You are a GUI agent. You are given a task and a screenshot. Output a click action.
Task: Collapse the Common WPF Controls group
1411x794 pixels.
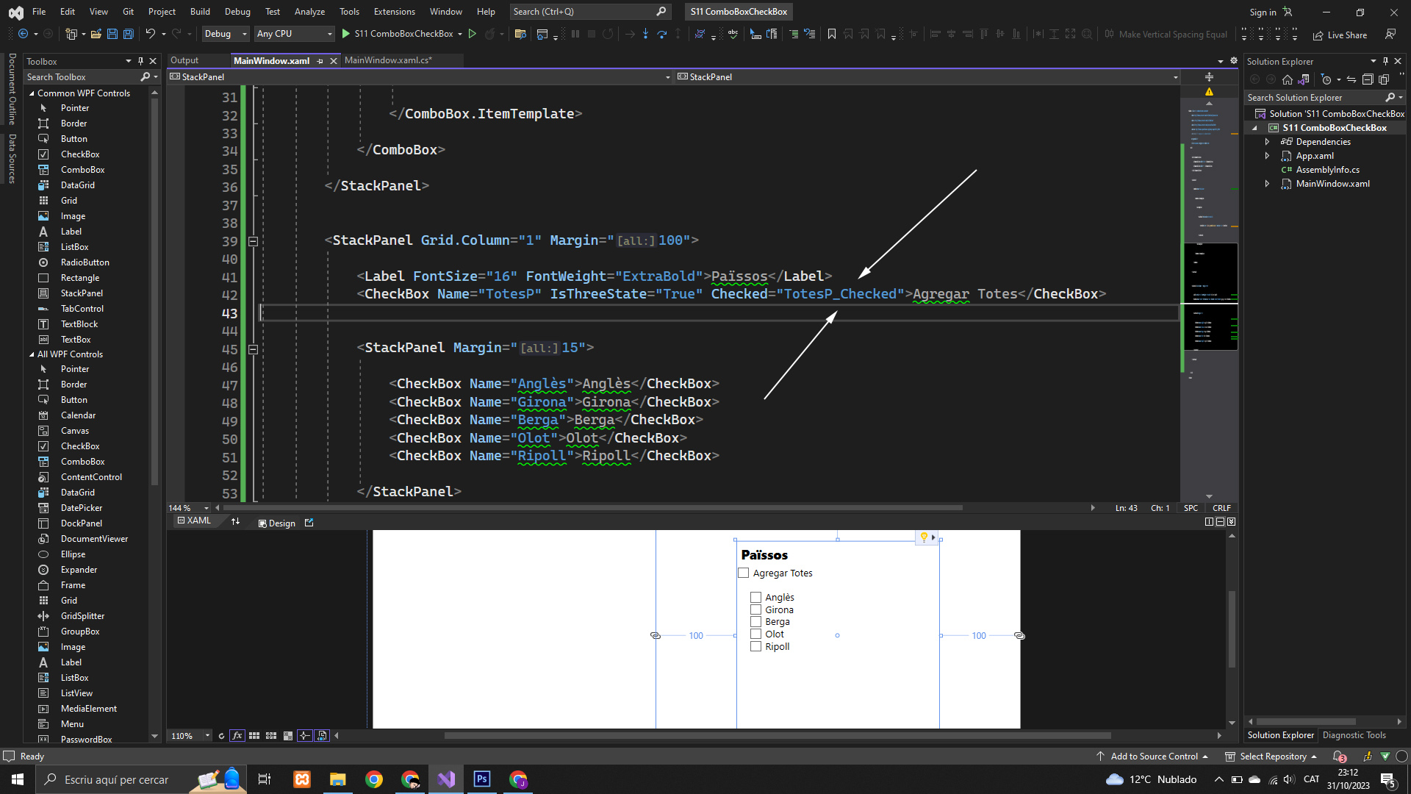(32, 93)
